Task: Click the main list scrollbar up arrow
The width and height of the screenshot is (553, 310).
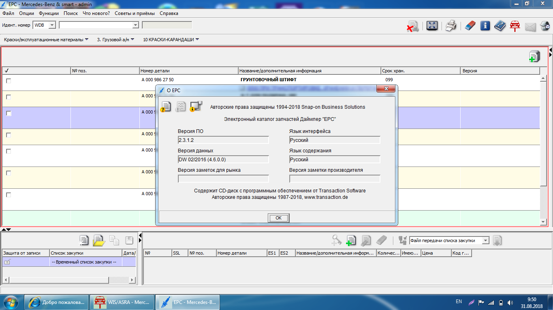Action: point(543,78)
